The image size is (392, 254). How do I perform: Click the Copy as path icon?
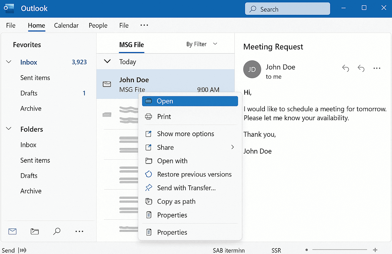pyautogui.click(x=148, y=201)
